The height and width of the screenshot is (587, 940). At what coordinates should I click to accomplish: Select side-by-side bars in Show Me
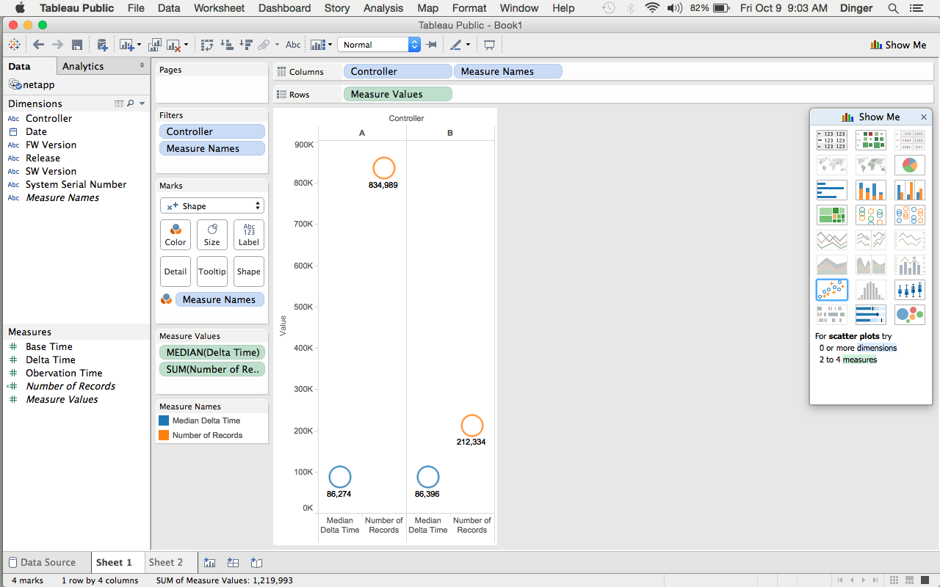pos(910,190)
